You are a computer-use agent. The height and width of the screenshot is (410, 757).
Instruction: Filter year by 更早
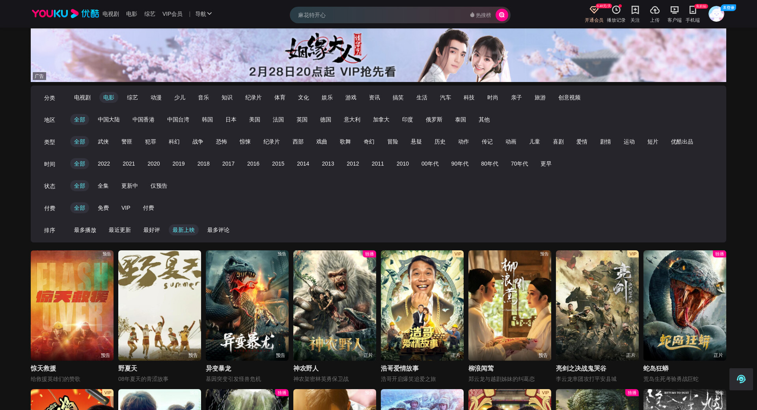point(546,164)
